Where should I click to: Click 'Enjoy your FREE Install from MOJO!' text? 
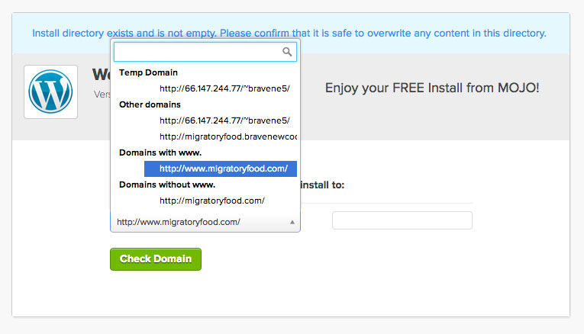[432, 88]
